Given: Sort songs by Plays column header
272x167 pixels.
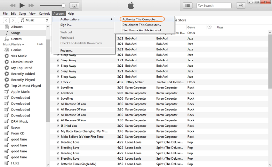Looking at the screenshot, I should pyautogui.click(x=220, y=27).
